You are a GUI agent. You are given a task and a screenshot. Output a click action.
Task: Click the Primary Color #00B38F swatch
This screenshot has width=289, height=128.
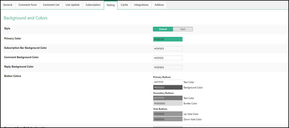coord(168,39)
